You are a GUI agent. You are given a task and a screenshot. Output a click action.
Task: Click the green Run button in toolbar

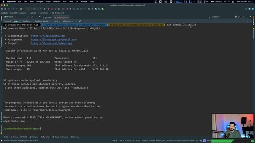45,9
